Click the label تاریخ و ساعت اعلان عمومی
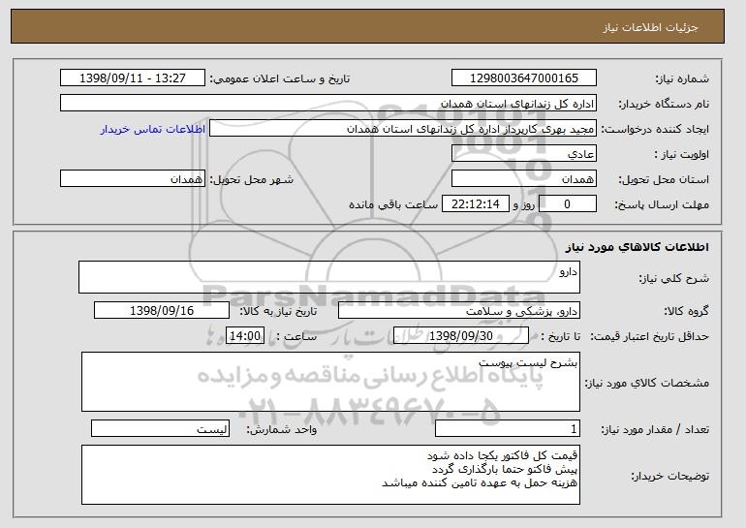 tap(280, 79)
